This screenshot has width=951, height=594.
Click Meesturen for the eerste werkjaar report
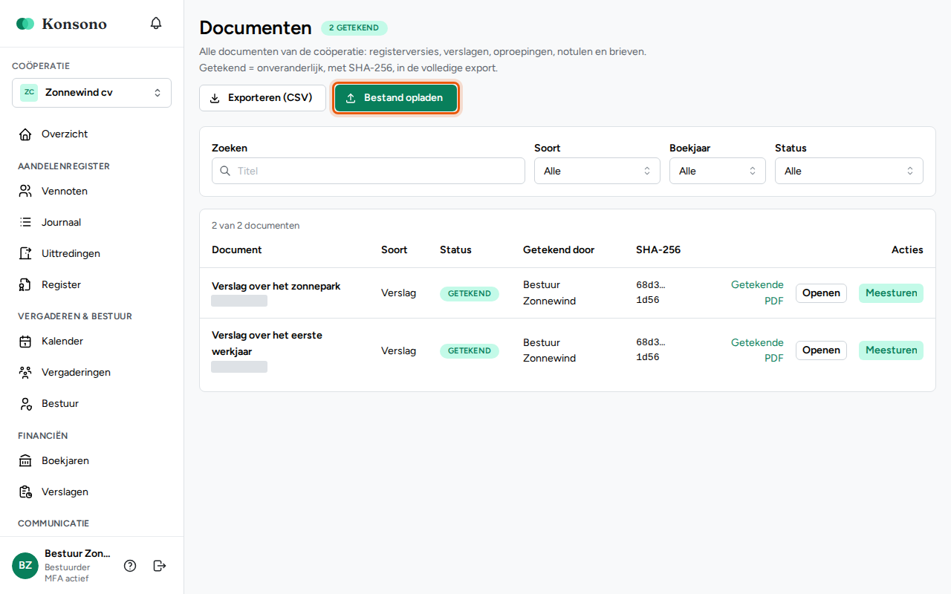(891, 350)
